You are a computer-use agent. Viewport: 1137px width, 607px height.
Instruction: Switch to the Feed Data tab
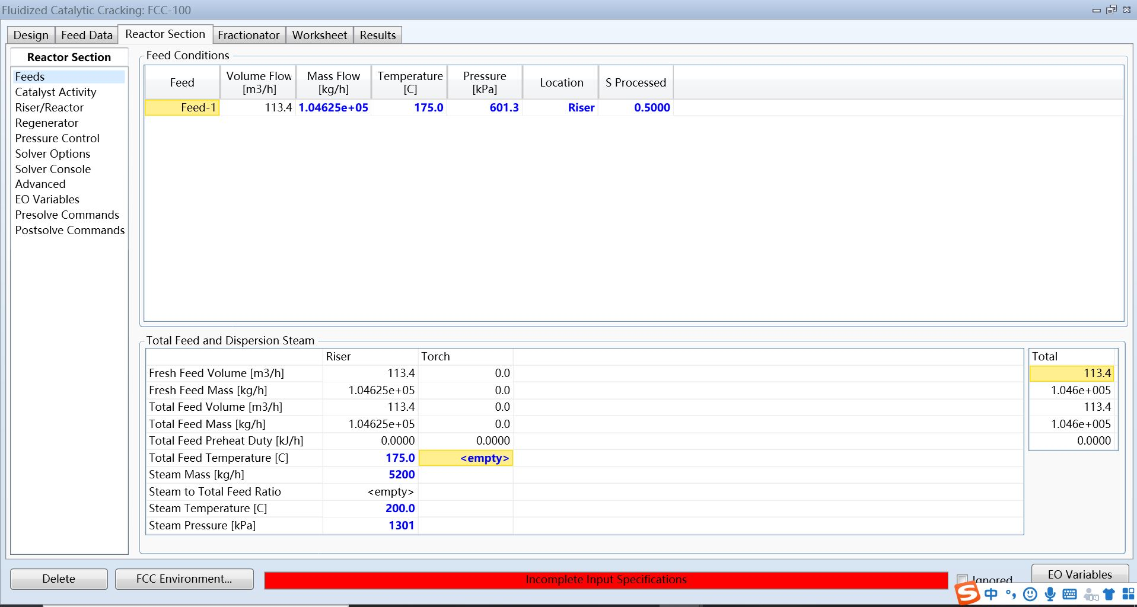(x=87, y=35)
